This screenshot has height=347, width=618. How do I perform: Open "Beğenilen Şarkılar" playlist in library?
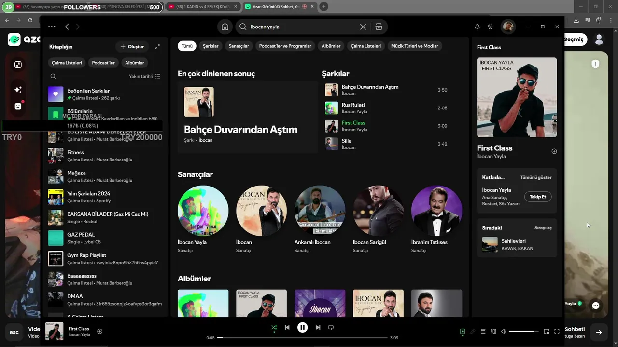pyautogui.click(x=105, y=94)
